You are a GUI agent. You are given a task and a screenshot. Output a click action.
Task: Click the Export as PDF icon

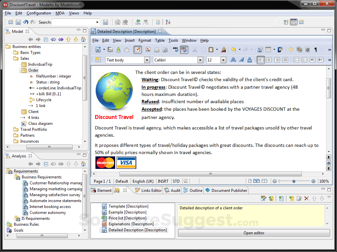coord(148,50)
